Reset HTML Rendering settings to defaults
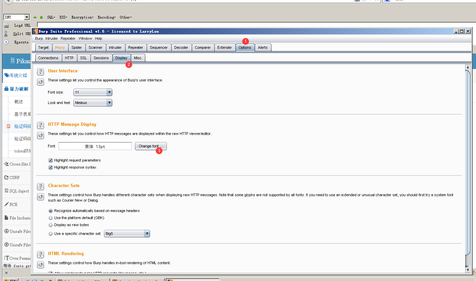The image size is (476, 281). 40,265
